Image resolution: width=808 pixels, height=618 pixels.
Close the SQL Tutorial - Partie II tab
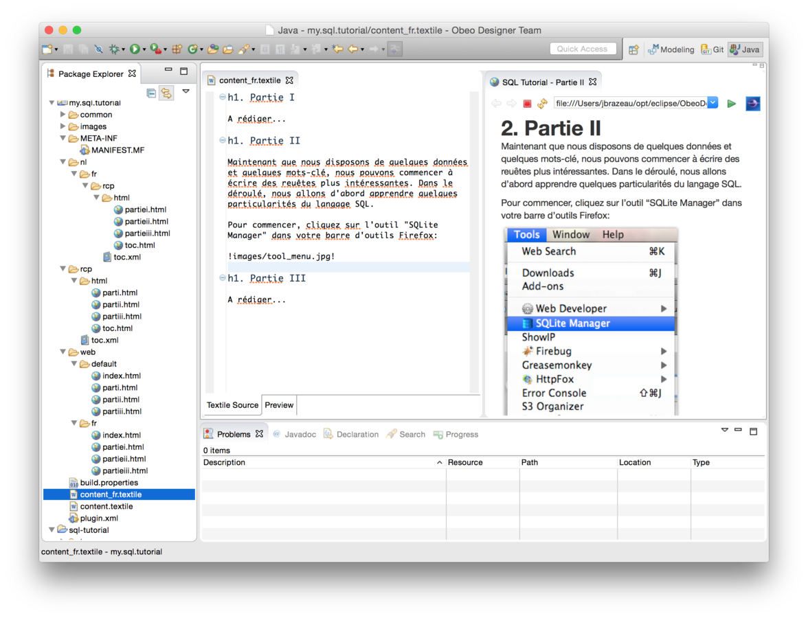coord(593,82)
